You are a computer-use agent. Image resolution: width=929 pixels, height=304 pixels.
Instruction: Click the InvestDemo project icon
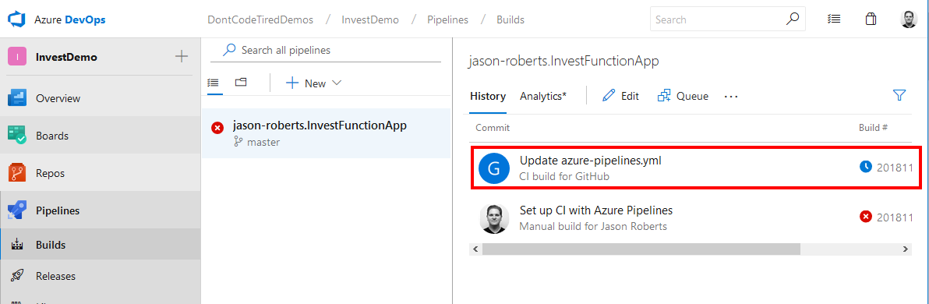point(17,57)
